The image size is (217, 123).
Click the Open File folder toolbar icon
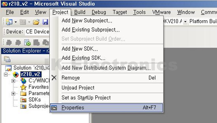[36, 22]
